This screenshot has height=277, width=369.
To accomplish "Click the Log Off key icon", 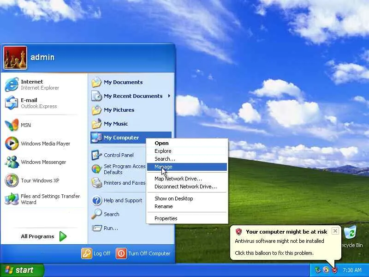I will 87,253.
